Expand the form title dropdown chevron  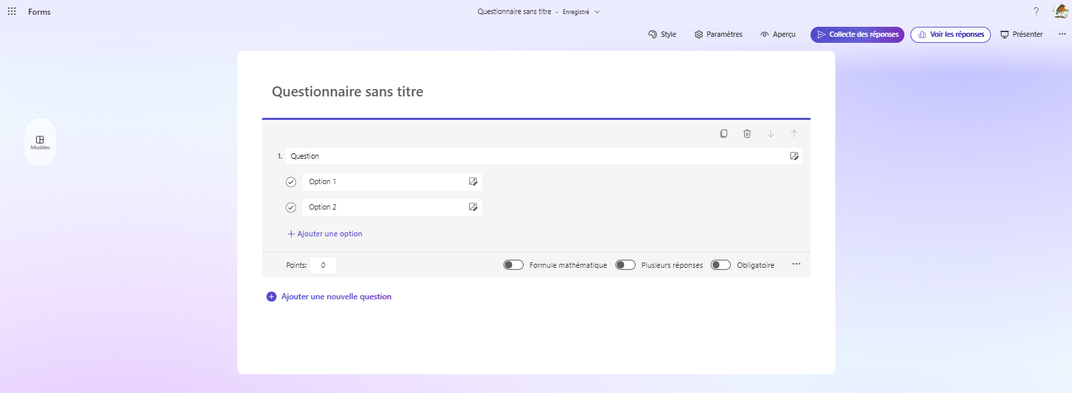tap(597, 12)
